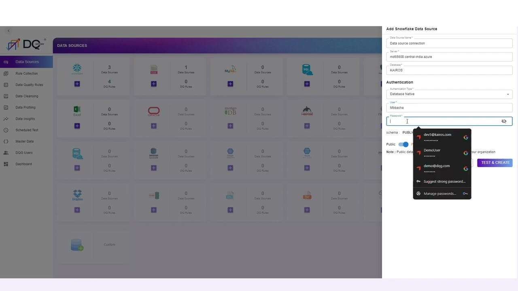Collapse the sidebar with the back chevron
This screenshot has height=291, width=518.
pos(8,31)
